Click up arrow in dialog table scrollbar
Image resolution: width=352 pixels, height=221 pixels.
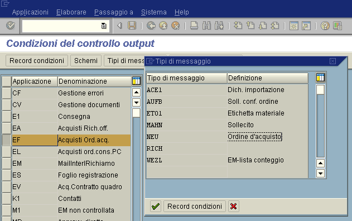click(320, 163)
